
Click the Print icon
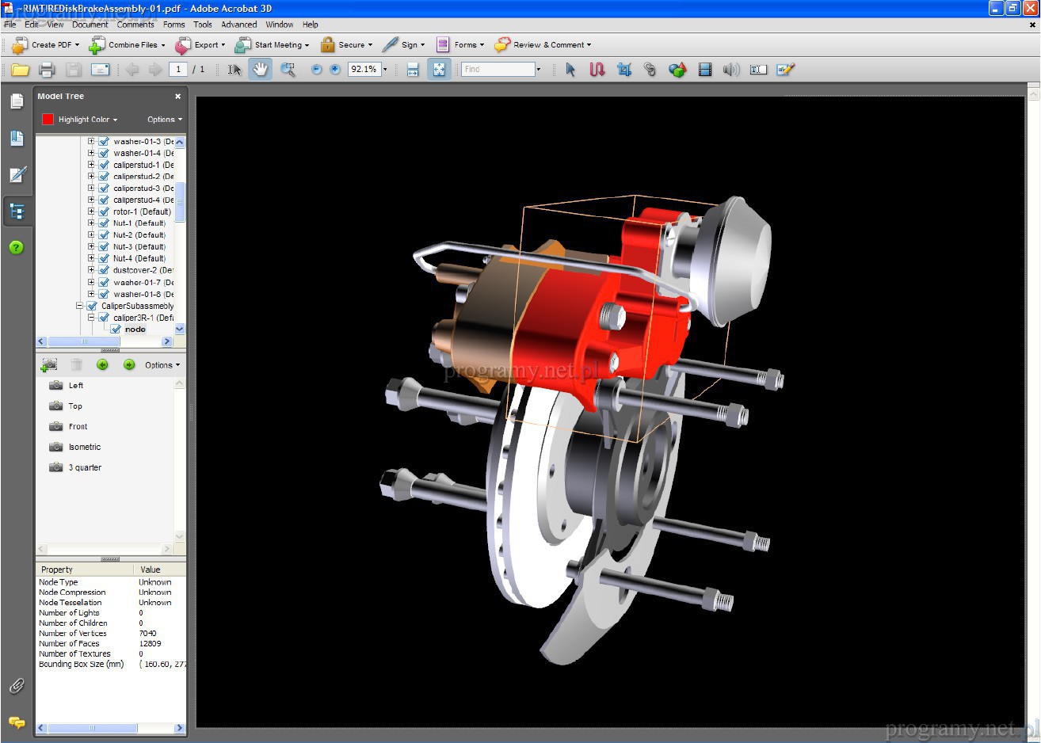(47, 70)
